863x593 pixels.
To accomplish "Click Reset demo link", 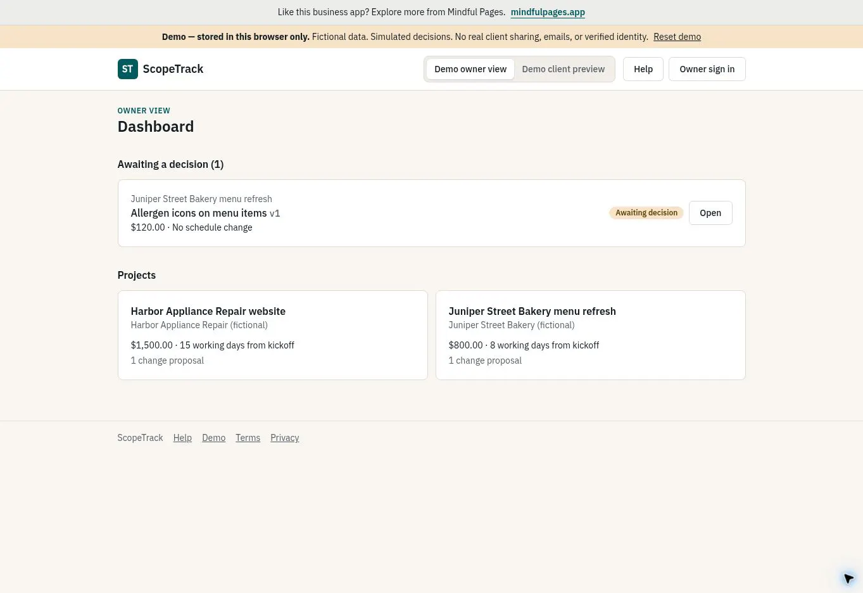I will pyautogui.click(x=677, y=37).
